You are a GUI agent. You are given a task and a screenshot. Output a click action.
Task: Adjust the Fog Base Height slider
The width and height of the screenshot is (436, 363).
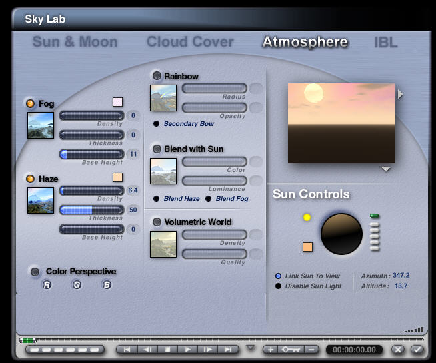(92, 154)
